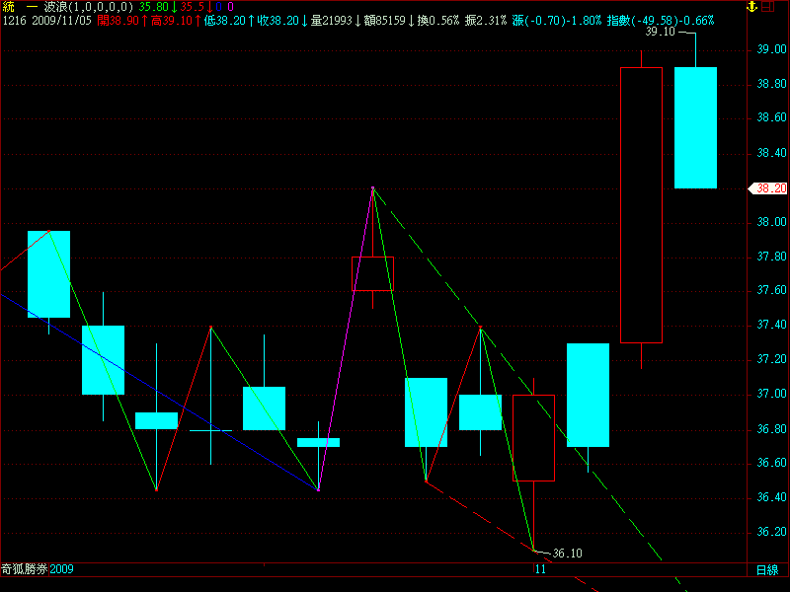The image size is (790, 592).
Task: Select the tall red hollow candle near 38.90
Action: (641, 205)
